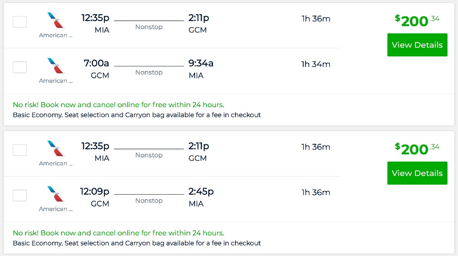Click the airline logo of the 12:35p flight paired with the 12:09p return

tap(56, 148)
